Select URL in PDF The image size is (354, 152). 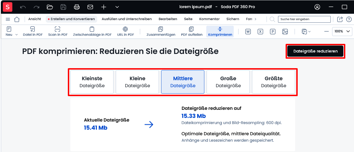point(125,32)
